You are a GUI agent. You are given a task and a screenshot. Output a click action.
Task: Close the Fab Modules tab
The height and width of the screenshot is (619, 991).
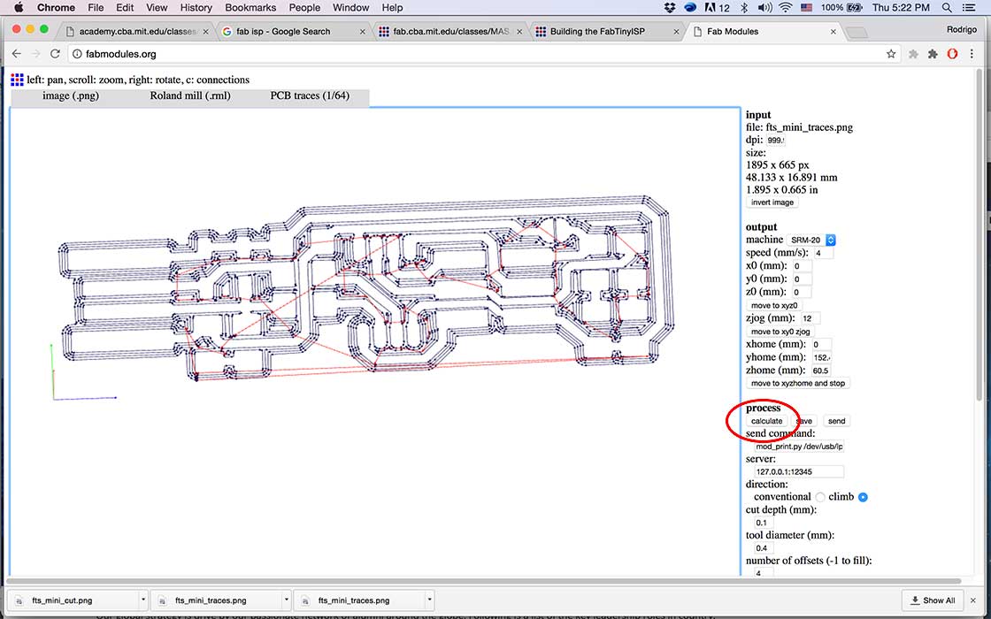point(834,32)
